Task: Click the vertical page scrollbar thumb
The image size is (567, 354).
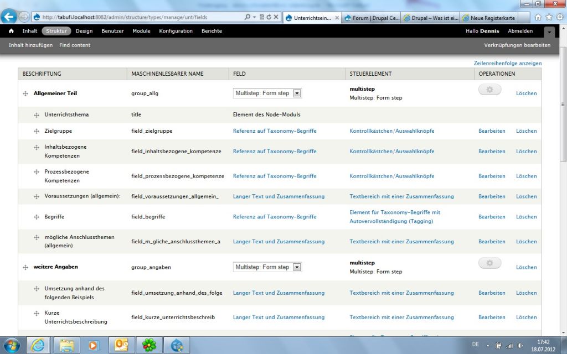Action: (x=563, y=104)
